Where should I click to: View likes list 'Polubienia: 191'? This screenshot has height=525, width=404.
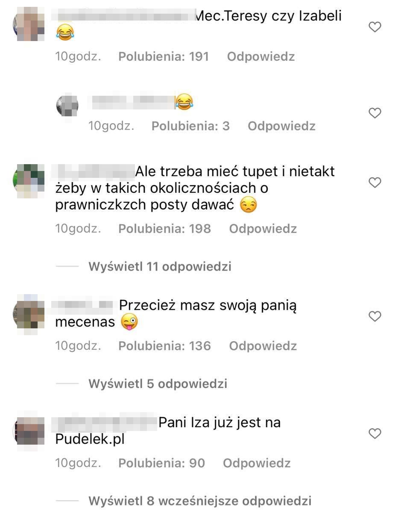coord(164,56)
